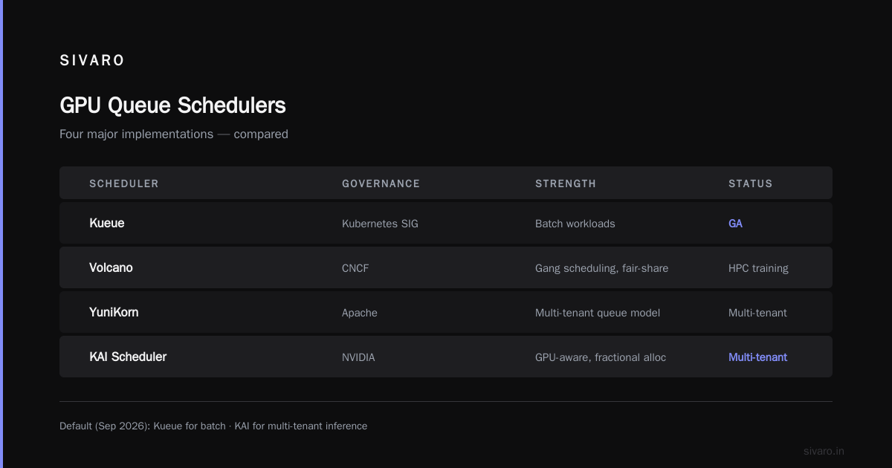Click the STRENGTH column header
This screenshot has width=892, height=468.
(566, 183)
